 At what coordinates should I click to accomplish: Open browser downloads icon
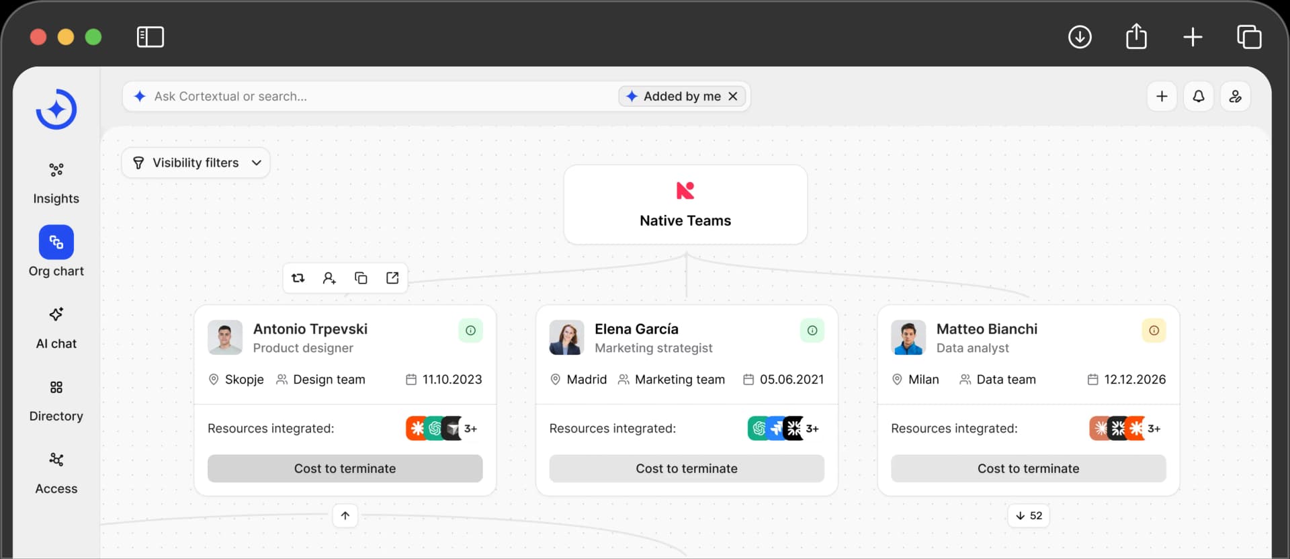pyautogui.click(x=1080, y=37)
